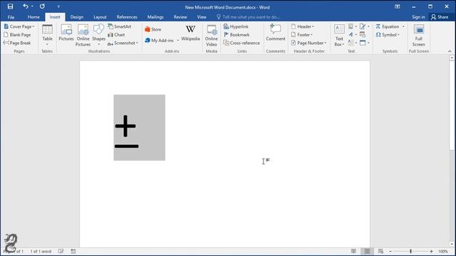Insert an Object

pos(364,43)
